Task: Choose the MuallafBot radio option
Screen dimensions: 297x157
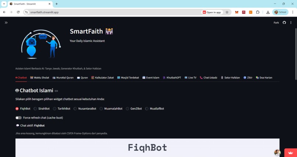Action: [154, 109]
